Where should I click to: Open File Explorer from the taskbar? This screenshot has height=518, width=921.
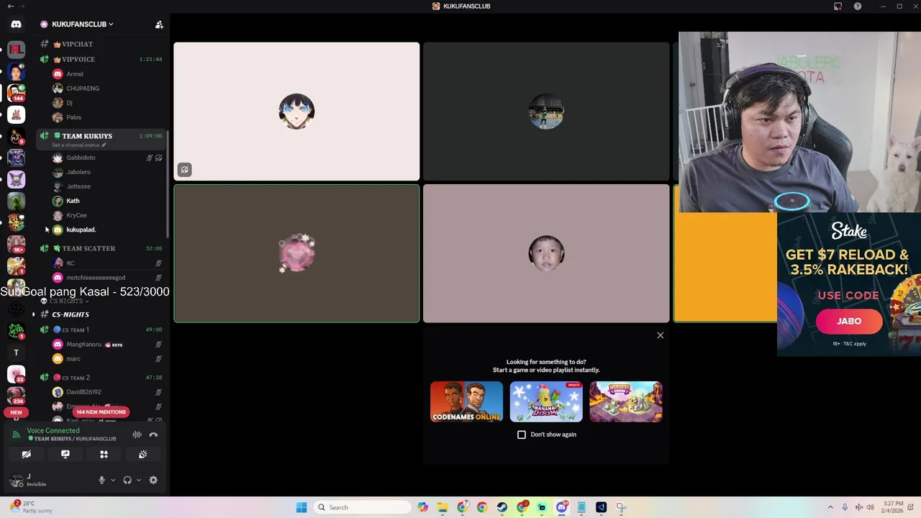[443, 507]
